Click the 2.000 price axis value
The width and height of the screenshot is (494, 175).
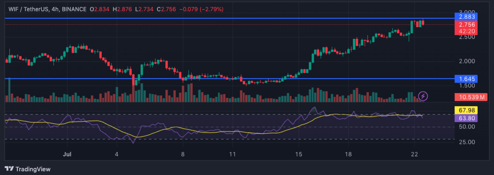pos(467,61)
